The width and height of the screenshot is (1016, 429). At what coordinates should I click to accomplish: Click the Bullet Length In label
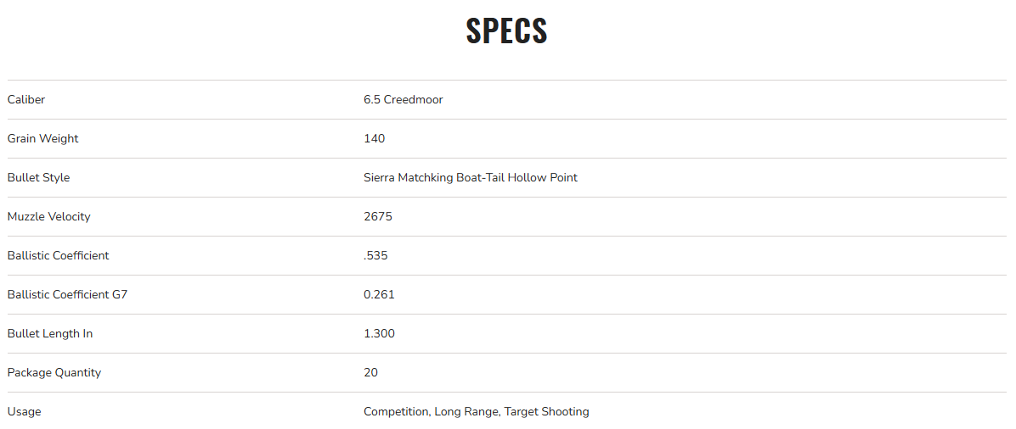click(x=49, y=334)
